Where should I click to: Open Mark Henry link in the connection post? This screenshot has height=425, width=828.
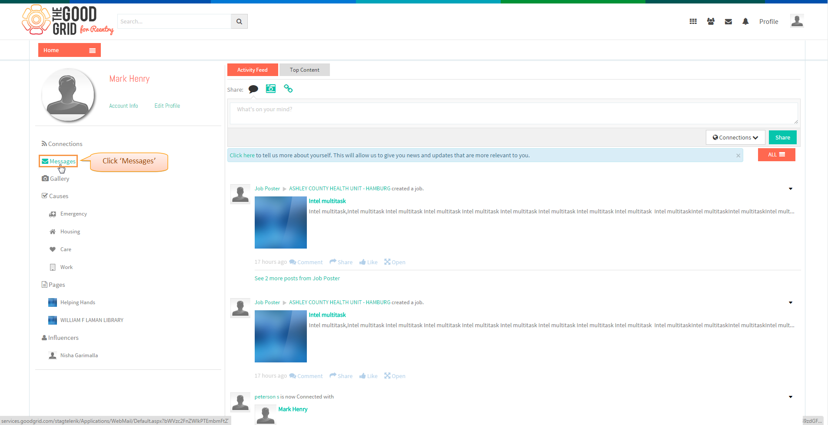coord(293,409)
